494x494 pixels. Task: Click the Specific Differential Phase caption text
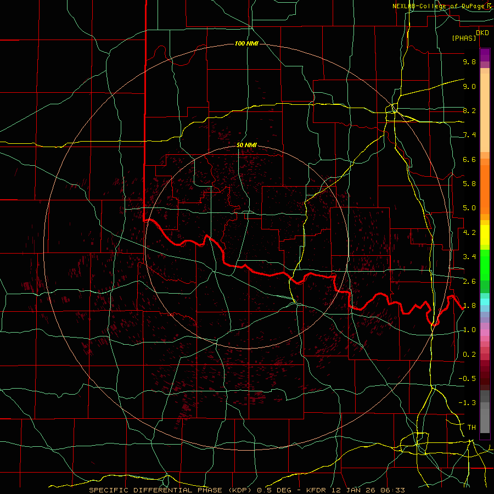[246, 490]
